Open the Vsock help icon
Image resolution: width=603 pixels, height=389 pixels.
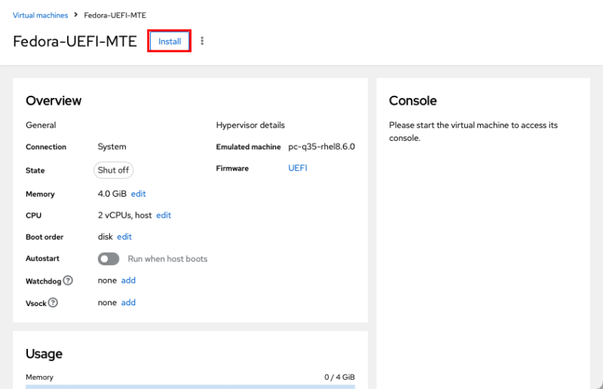[x=53, y=302]
